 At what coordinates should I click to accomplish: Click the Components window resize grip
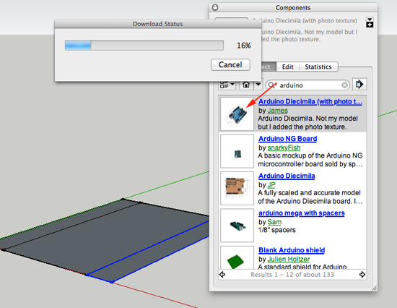pyautogui.click(x=374, y=288)
